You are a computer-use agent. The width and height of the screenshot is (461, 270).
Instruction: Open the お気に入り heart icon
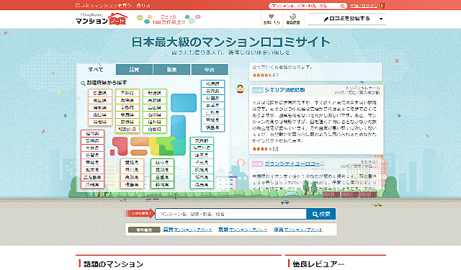coord(272,19)
